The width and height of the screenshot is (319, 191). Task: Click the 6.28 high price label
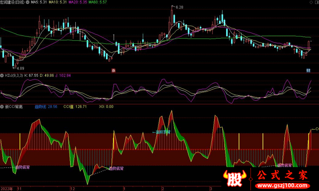coord(179,7)
